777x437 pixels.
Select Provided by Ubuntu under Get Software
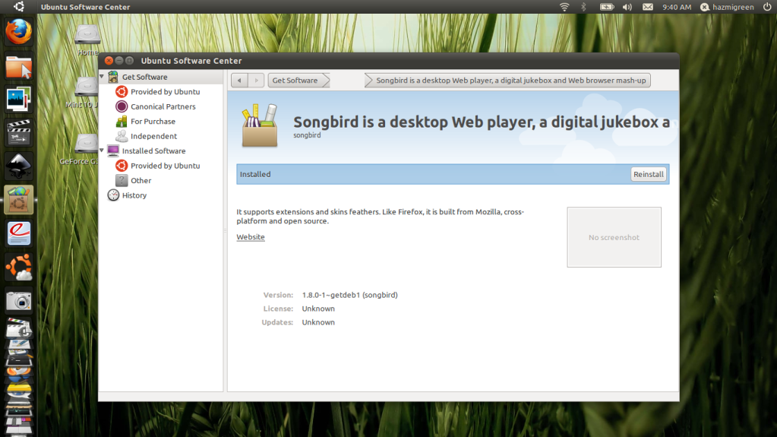pos(165,92)
